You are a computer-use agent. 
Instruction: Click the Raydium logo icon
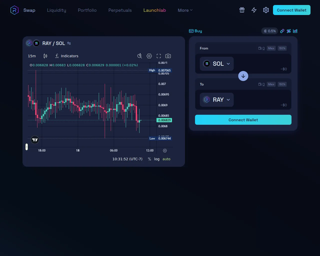(14, 10)
